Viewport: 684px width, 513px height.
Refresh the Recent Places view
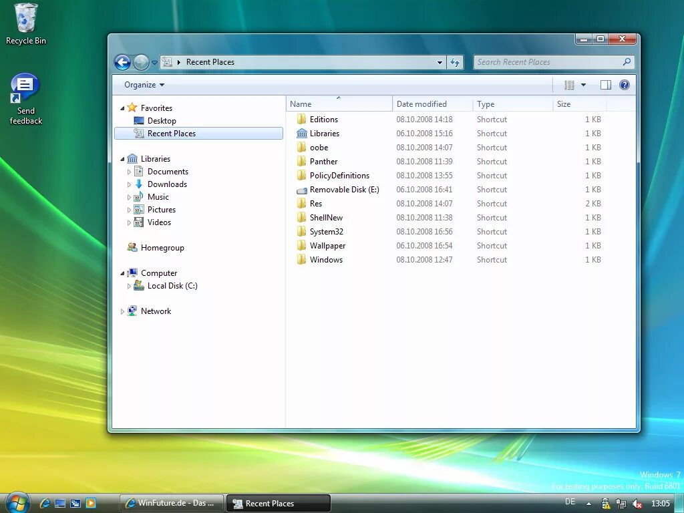pyautogui.click(x=454, y=62)
